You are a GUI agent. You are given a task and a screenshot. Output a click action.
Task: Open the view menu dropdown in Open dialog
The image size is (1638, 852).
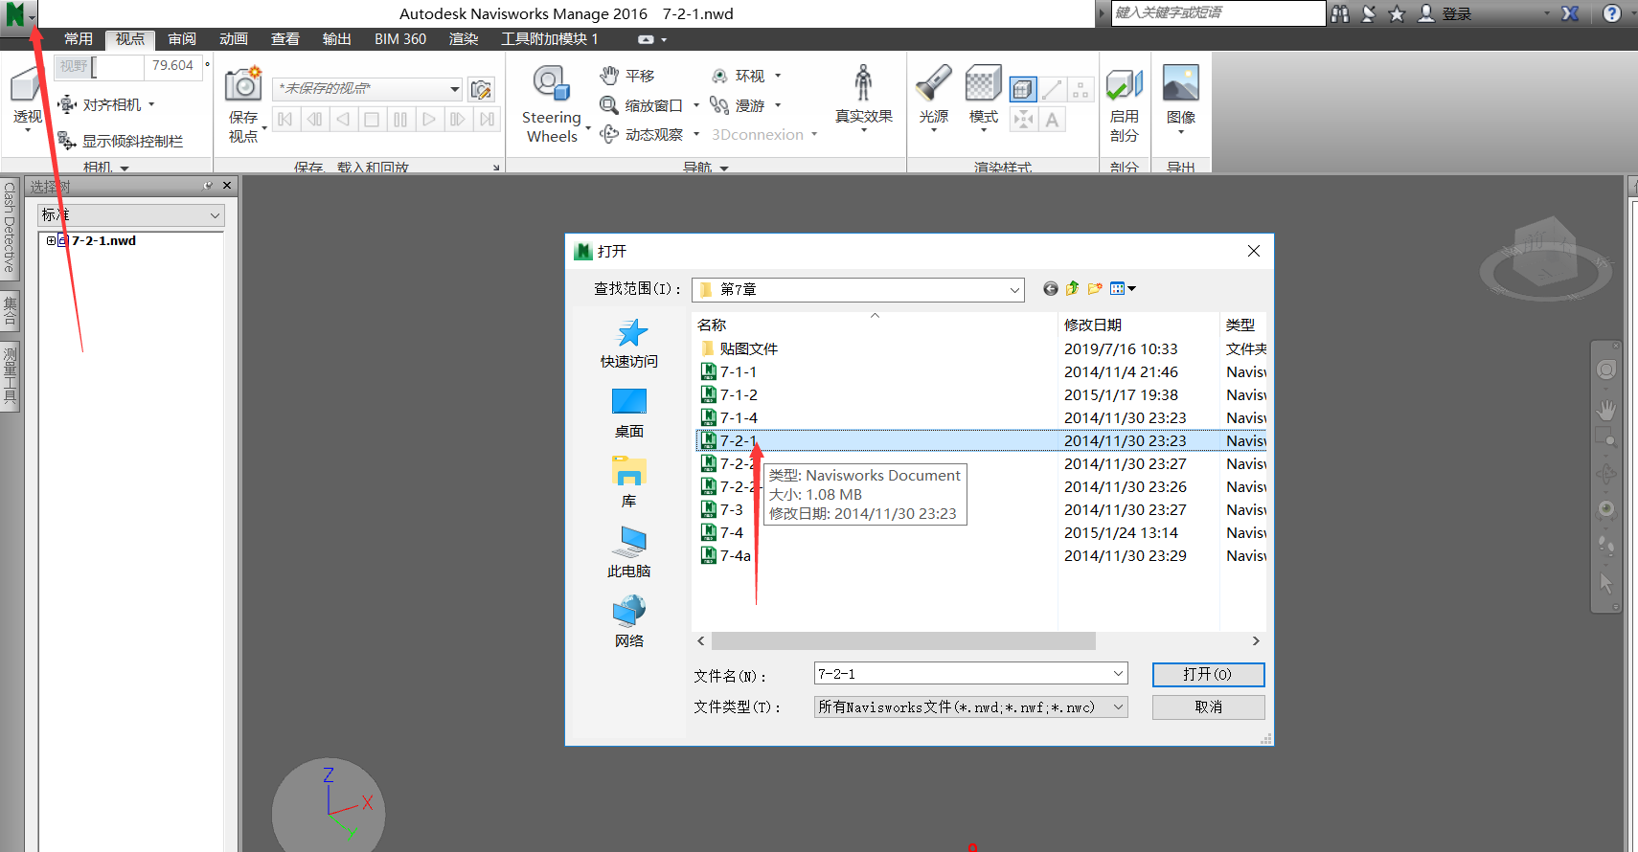(x=1123, y=288)
